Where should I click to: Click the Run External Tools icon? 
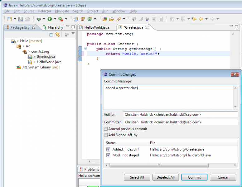(60, 19)
